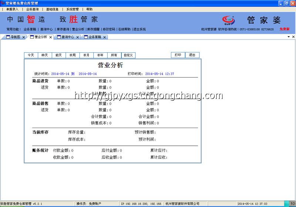
Task: Select the 本年 period button
Action: (100, 55)
